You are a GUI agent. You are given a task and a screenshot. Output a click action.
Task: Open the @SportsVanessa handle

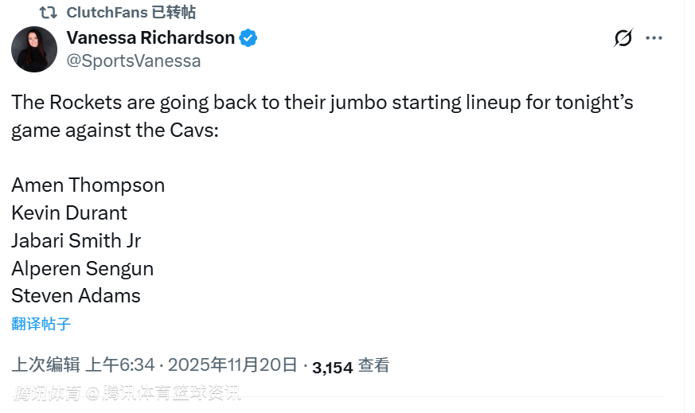pyautogui.click(x=134, y=60)
